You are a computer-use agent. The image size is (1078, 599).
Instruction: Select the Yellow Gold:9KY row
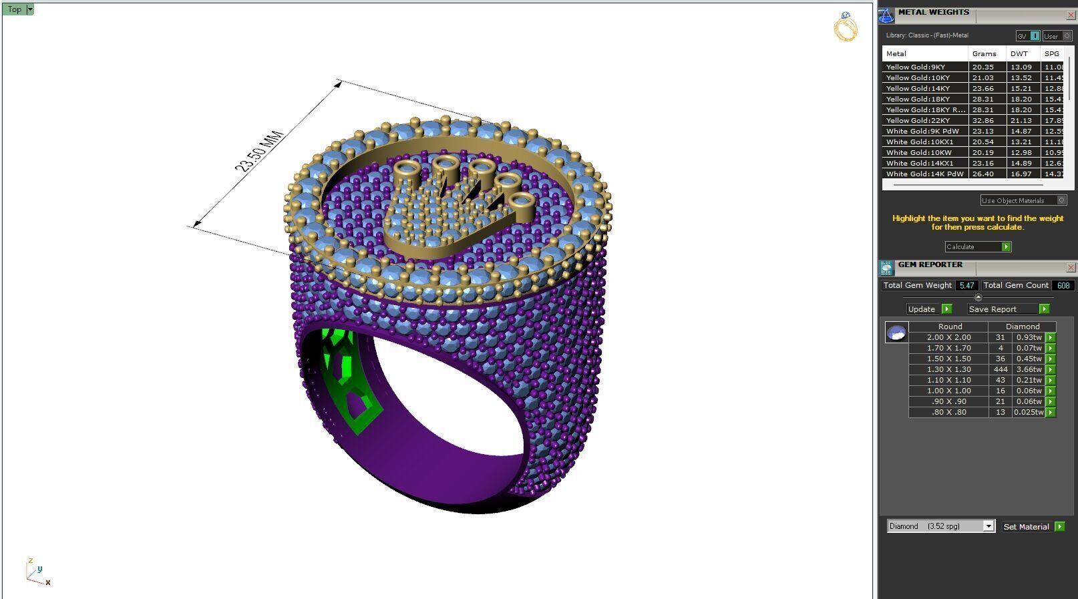point(974,67)
